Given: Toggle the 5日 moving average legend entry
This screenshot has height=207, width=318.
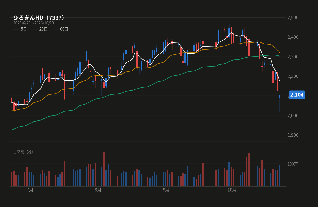Looking at the screenshot, I should pos(20,29).
